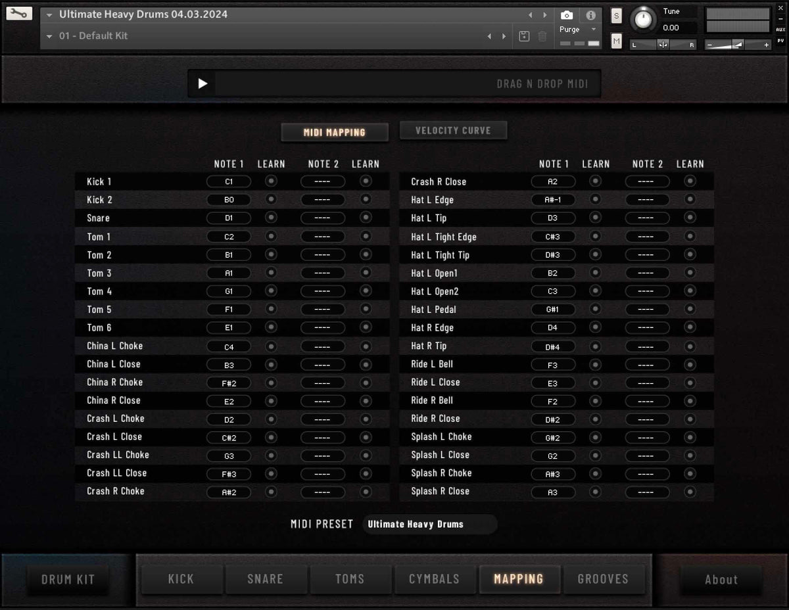The width and height of the screenshot is (789, 610).
Task: Open the 01 - Default Kit snapshot dropdown
Action: pos(49,37)
